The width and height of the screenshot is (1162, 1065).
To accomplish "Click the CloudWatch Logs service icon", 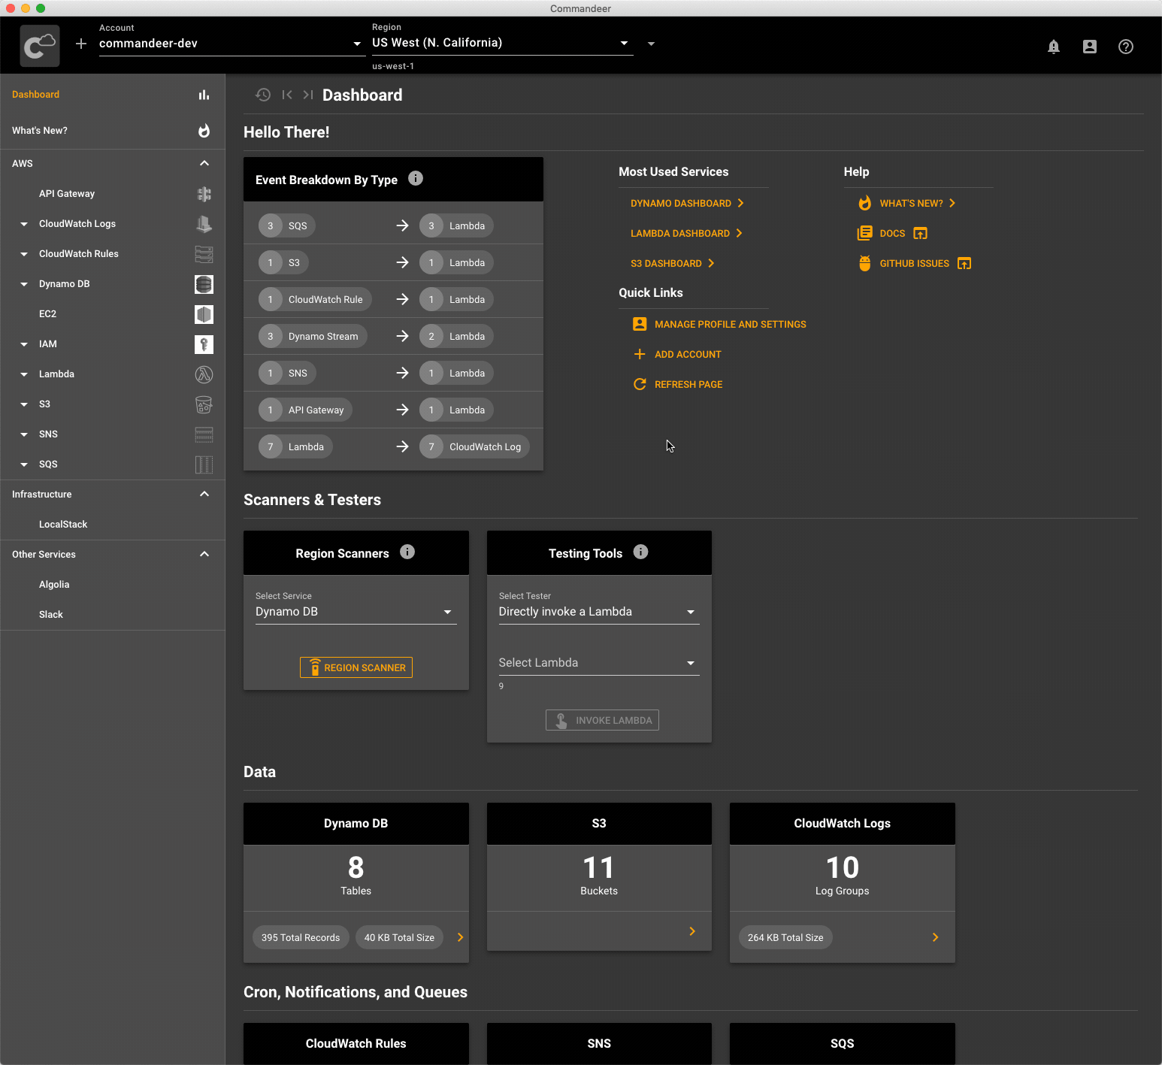I will [x=204, y=224].
